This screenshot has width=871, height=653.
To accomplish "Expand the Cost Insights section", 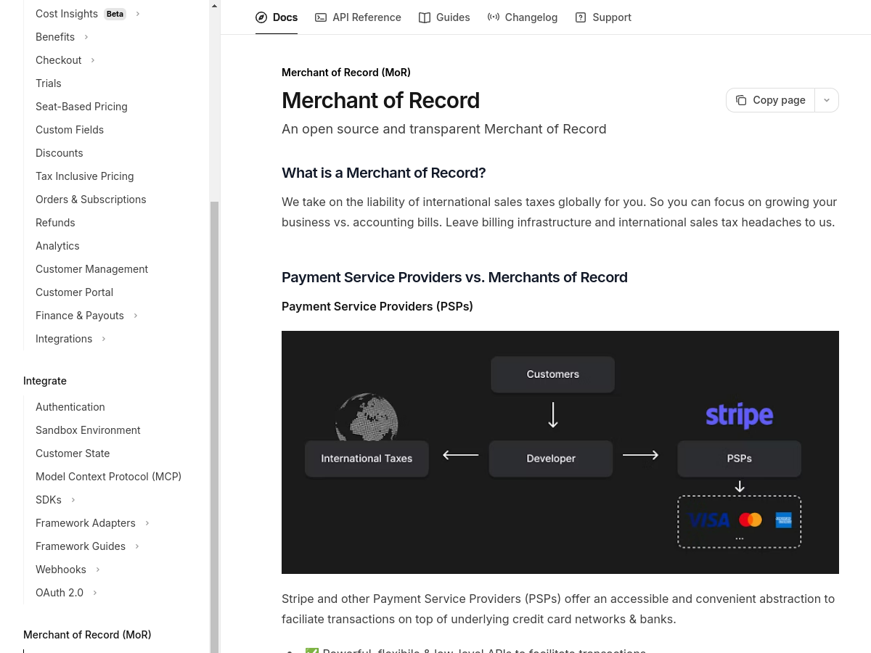I will [x=138, y=13].
